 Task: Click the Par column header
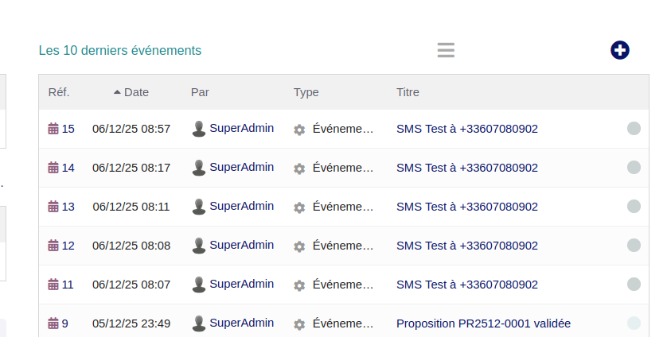pos(200,92)
